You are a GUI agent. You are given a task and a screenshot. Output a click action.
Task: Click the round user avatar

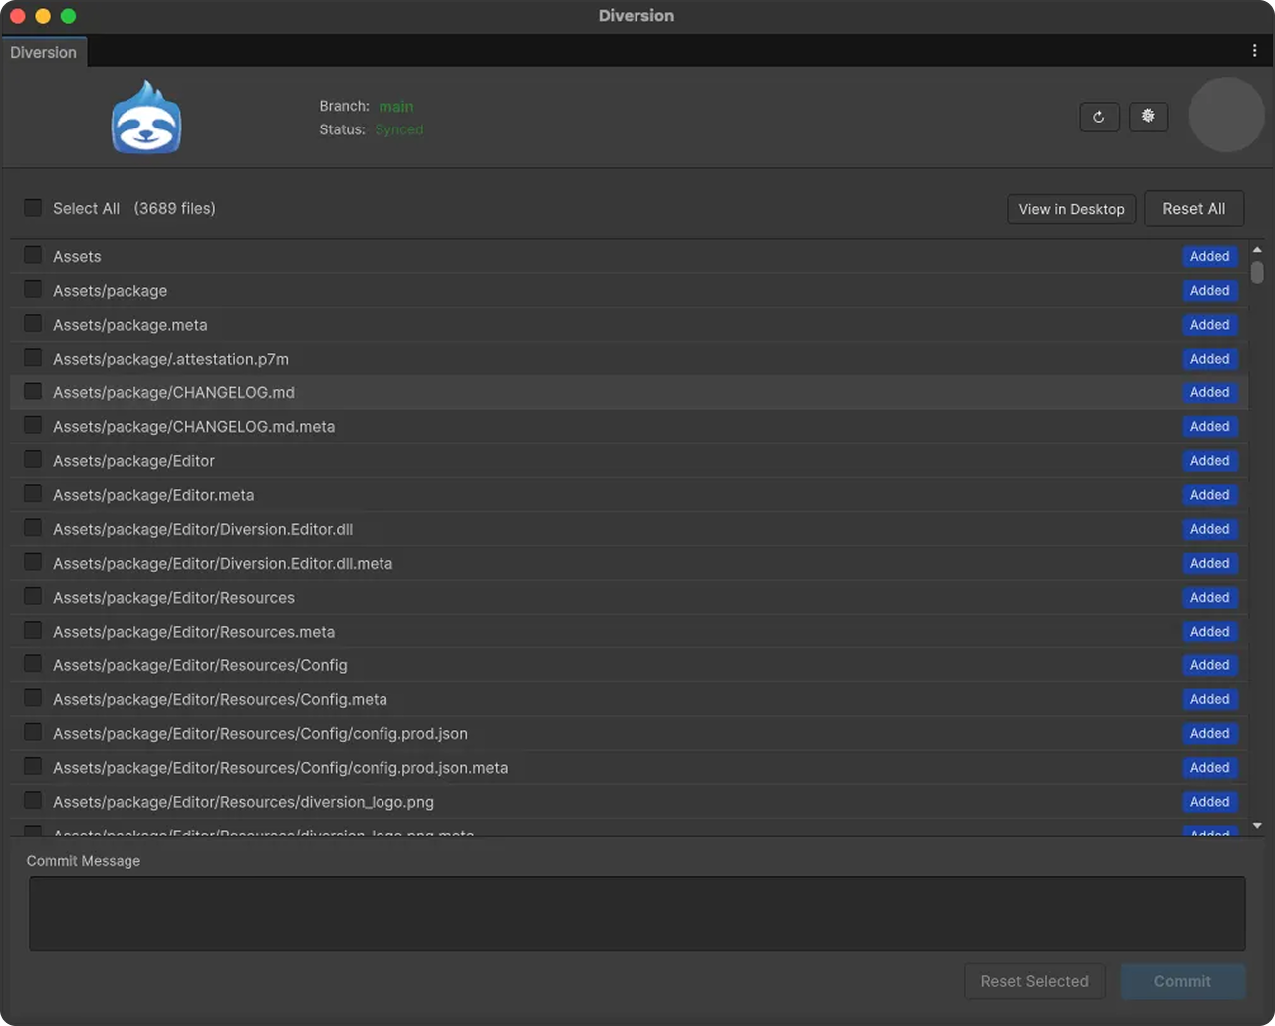pos(1227,116)
